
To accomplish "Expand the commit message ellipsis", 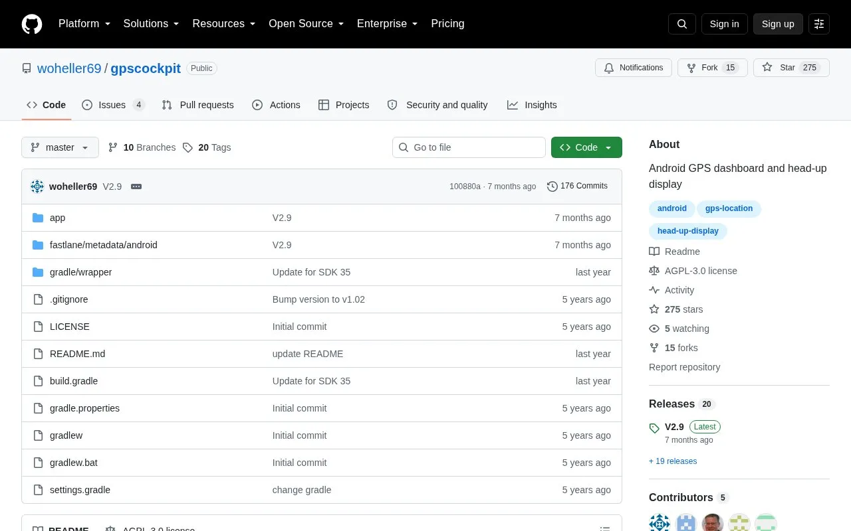I will tap(136, 187).
